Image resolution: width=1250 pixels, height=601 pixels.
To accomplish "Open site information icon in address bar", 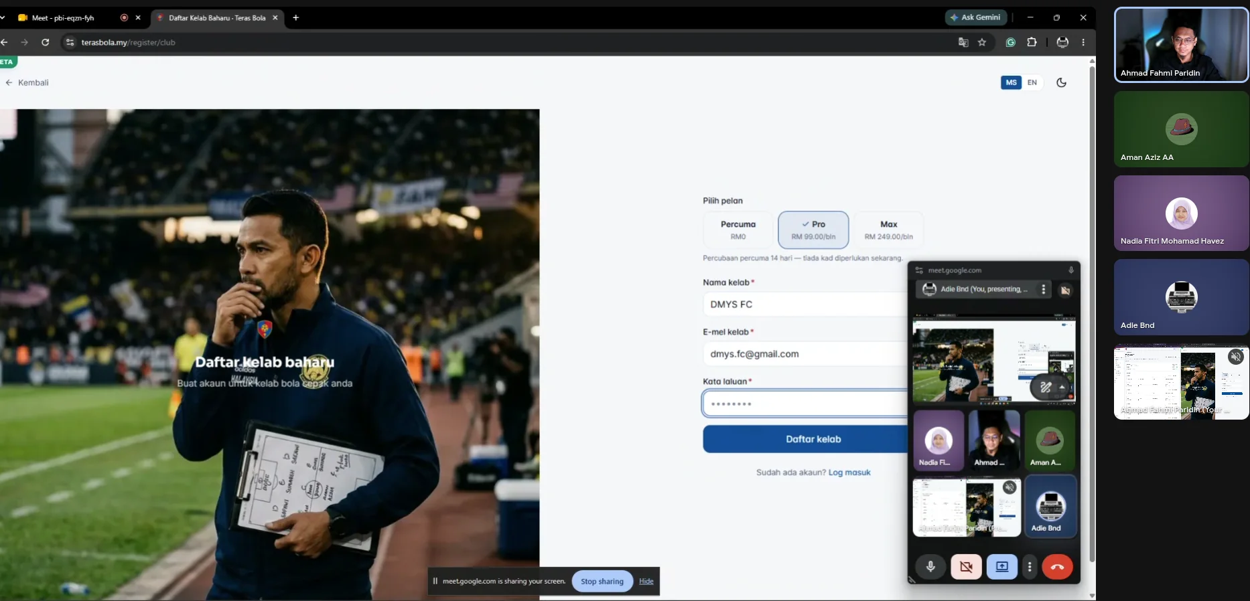I will tap(69, 42).
